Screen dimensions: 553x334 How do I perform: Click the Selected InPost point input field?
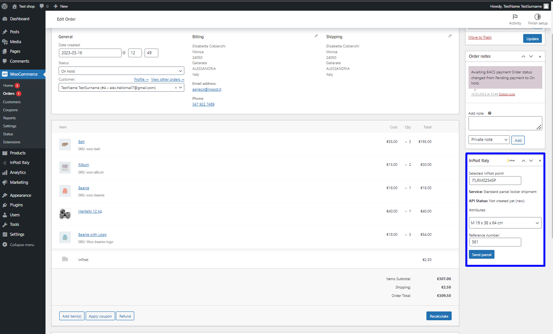coord(495,180)
